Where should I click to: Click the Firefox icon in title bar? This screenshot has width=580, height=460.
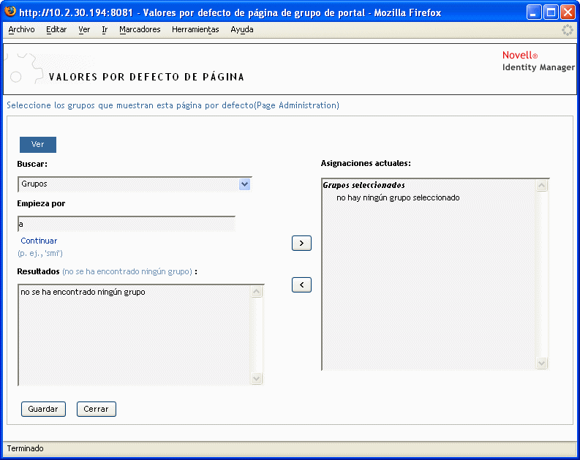click(x=10, y=12)
